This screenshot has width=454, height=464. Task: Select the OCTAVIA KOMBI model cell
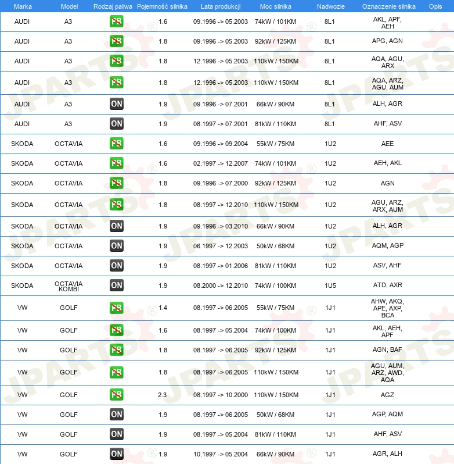pyautogui.click(x=69, y=286)
